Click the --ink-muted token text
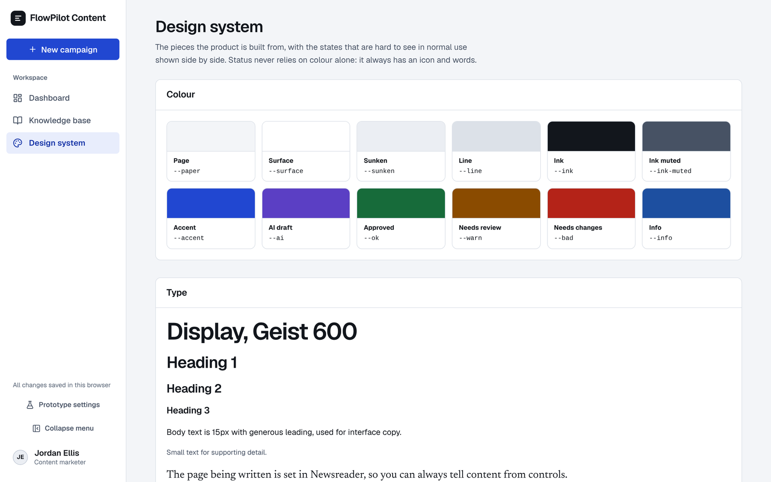 click(x=670, y=171)
